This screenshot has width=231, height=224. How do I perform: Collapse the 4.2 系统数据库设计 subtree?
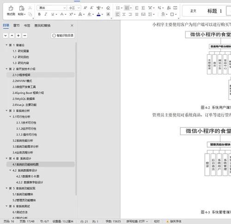click(10, 170)
